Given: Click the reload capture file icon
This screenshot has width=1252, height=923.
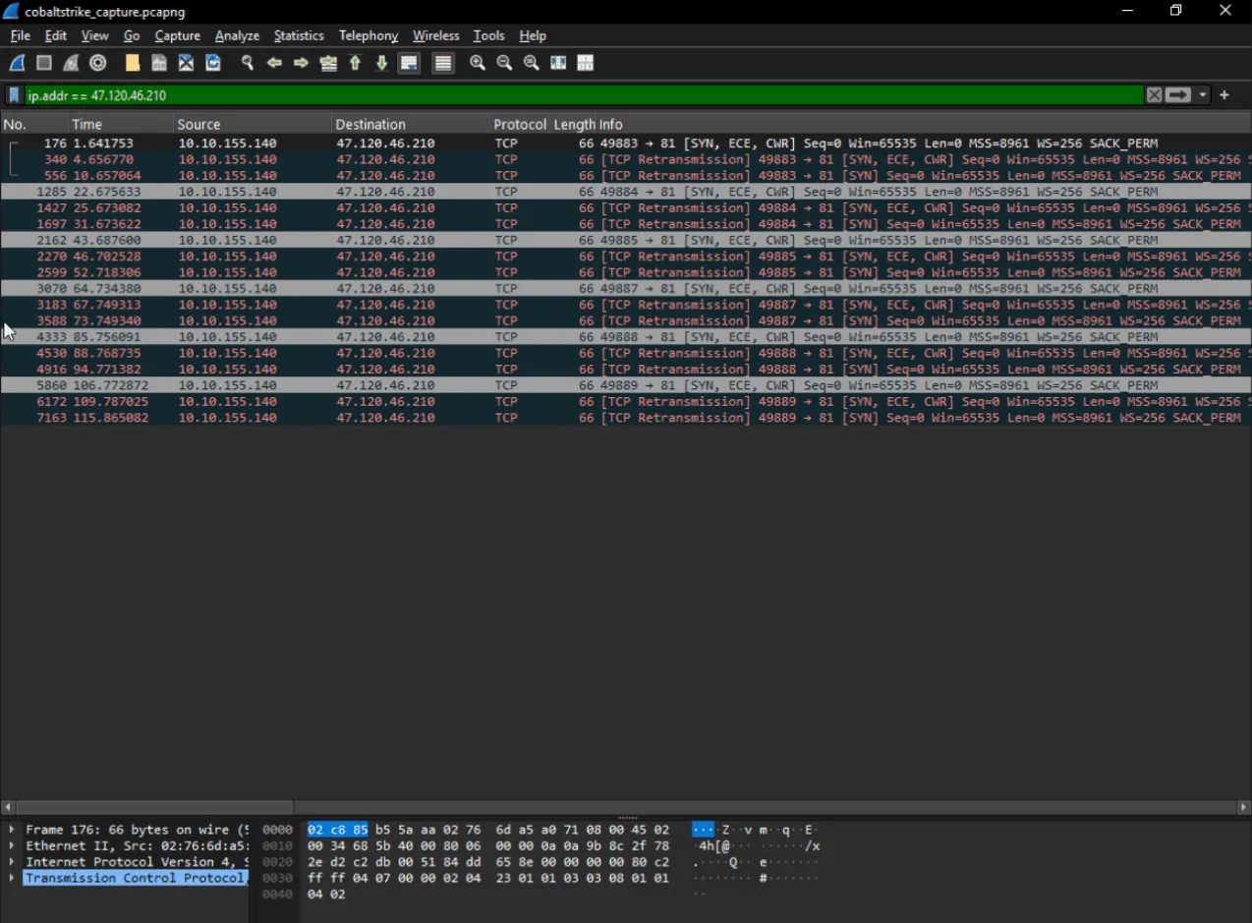Looking at the screenshot, I should (213, 63).
